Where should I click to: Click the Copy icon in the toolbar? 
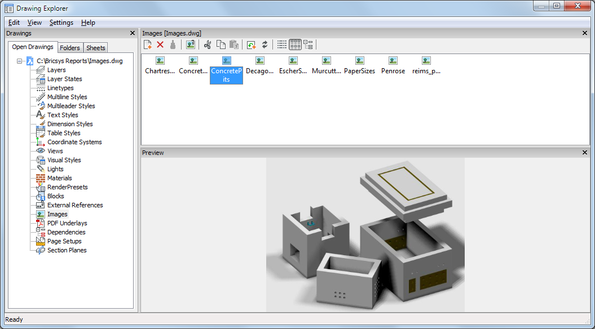[221, 45]
